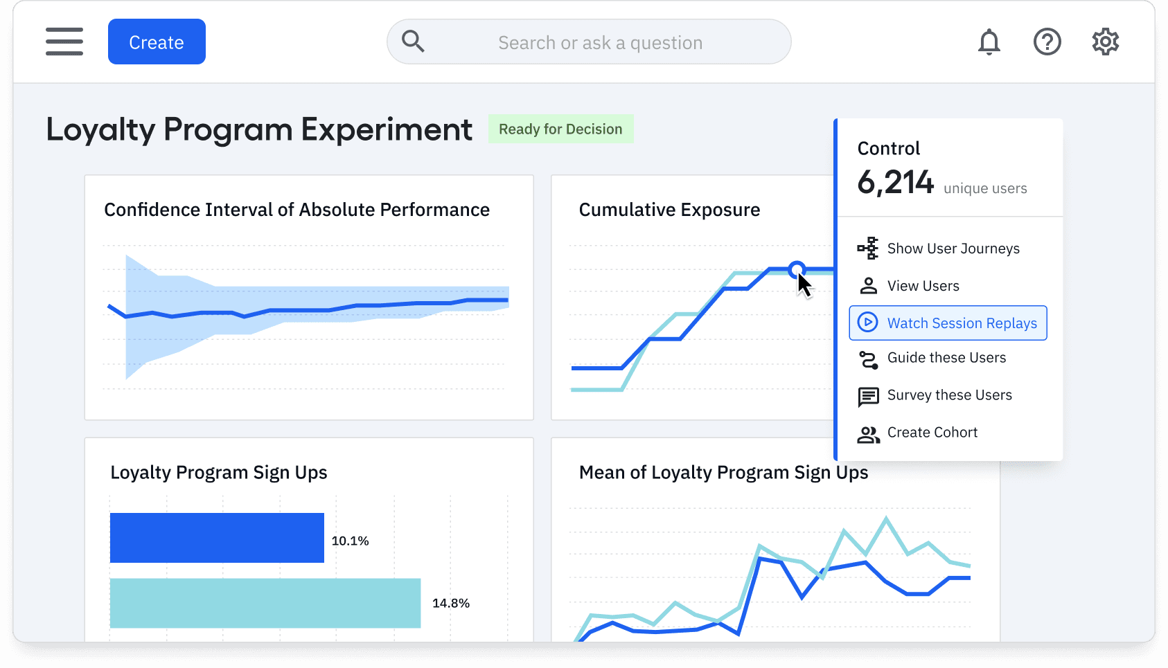Screen dimensions: 1168x668
Task: Click the play icon next to Watch Session Replays
Action: coord(868,323)
